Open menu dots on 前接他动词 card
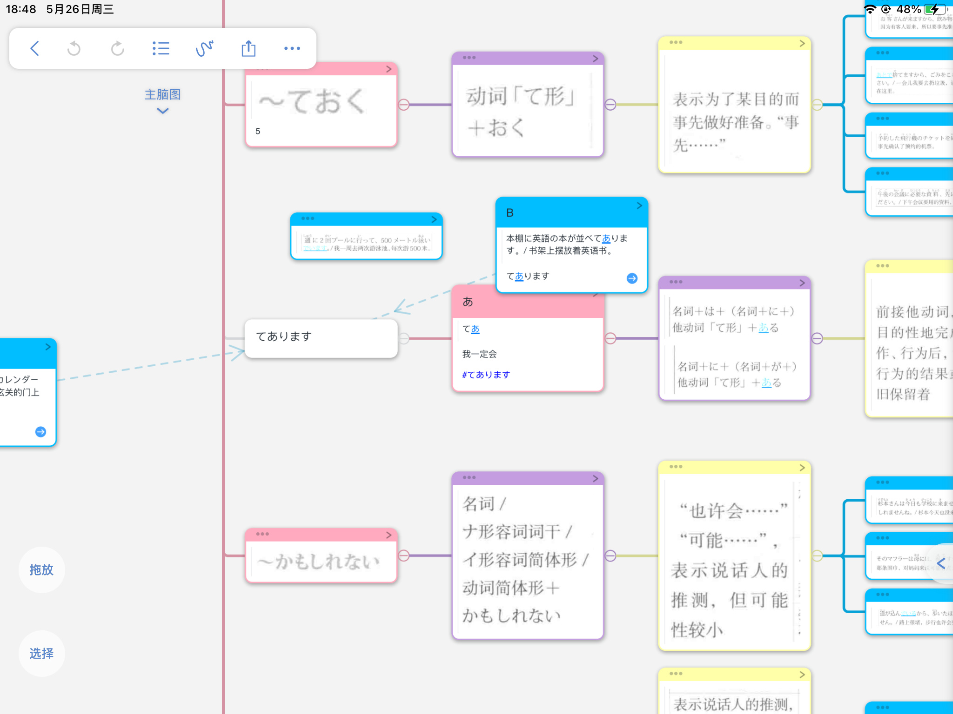953x714 pixels. tap(882, 266)
